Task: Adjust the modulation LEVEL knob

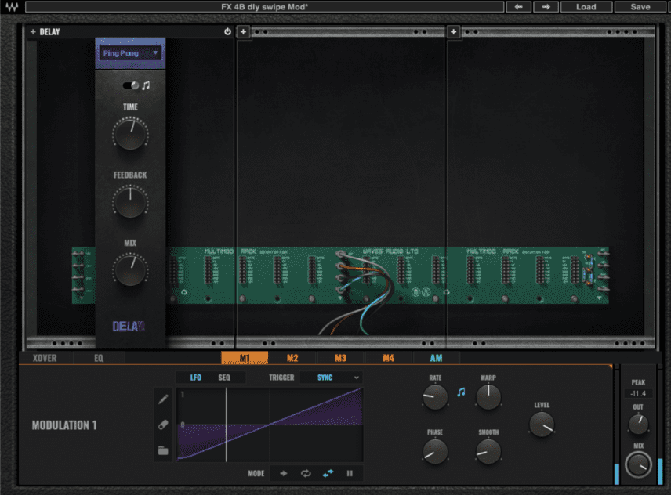Action: (542, 424)
